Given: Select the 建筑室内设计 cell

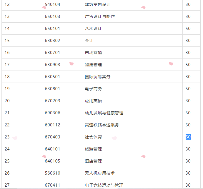Looking at the screenshot, I should pyautogui.click(x=98, y=4).
